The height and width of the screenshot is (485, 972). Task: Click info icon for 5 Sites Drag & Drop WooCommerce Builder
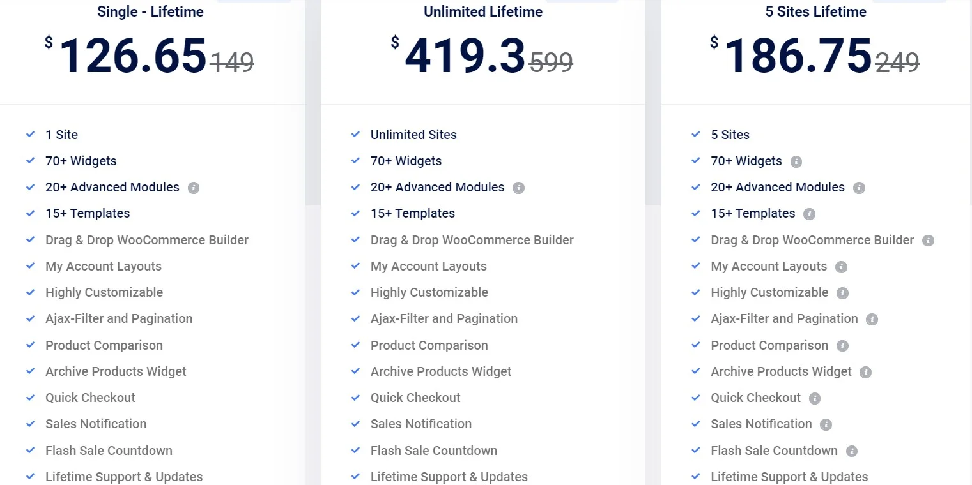929,241
